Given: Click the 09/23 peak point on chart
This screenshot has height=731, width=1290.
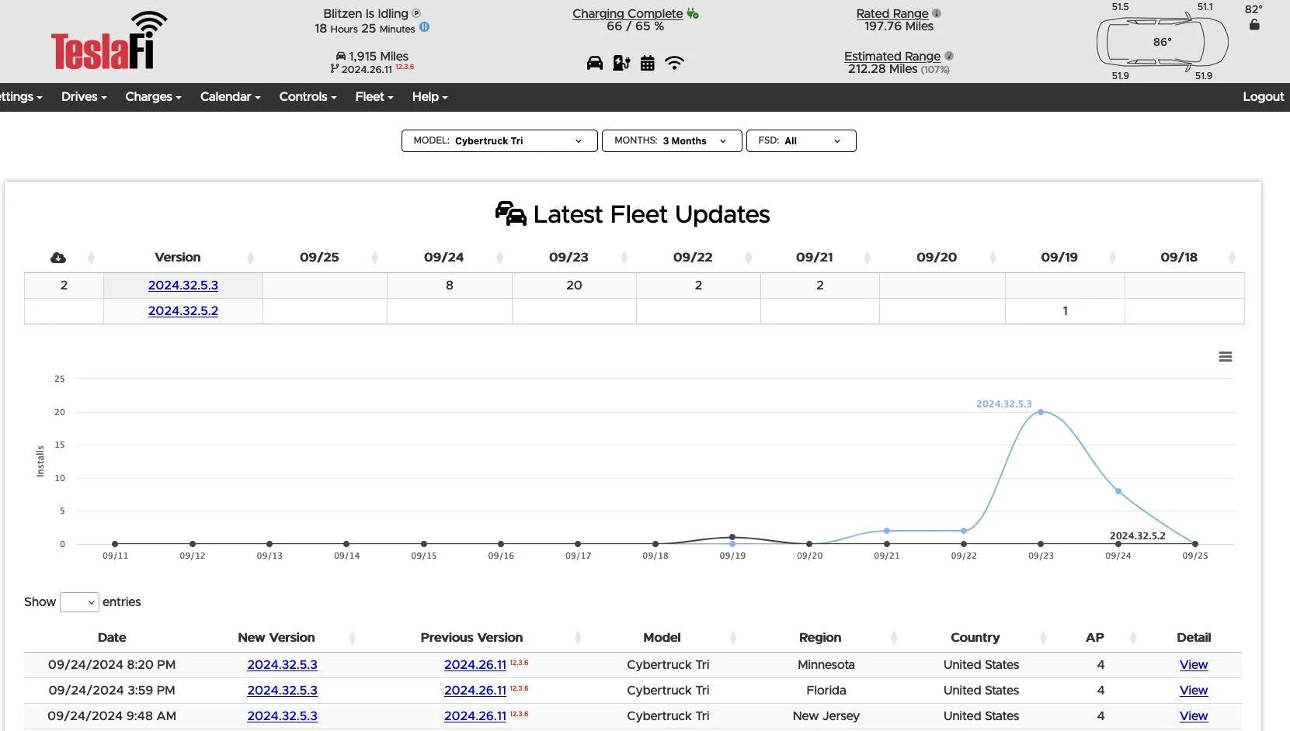Looking at the screenshot, I should 1041,412.
